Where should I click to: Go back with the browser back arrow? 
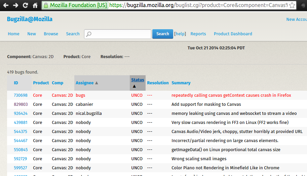tap(6, 5)
